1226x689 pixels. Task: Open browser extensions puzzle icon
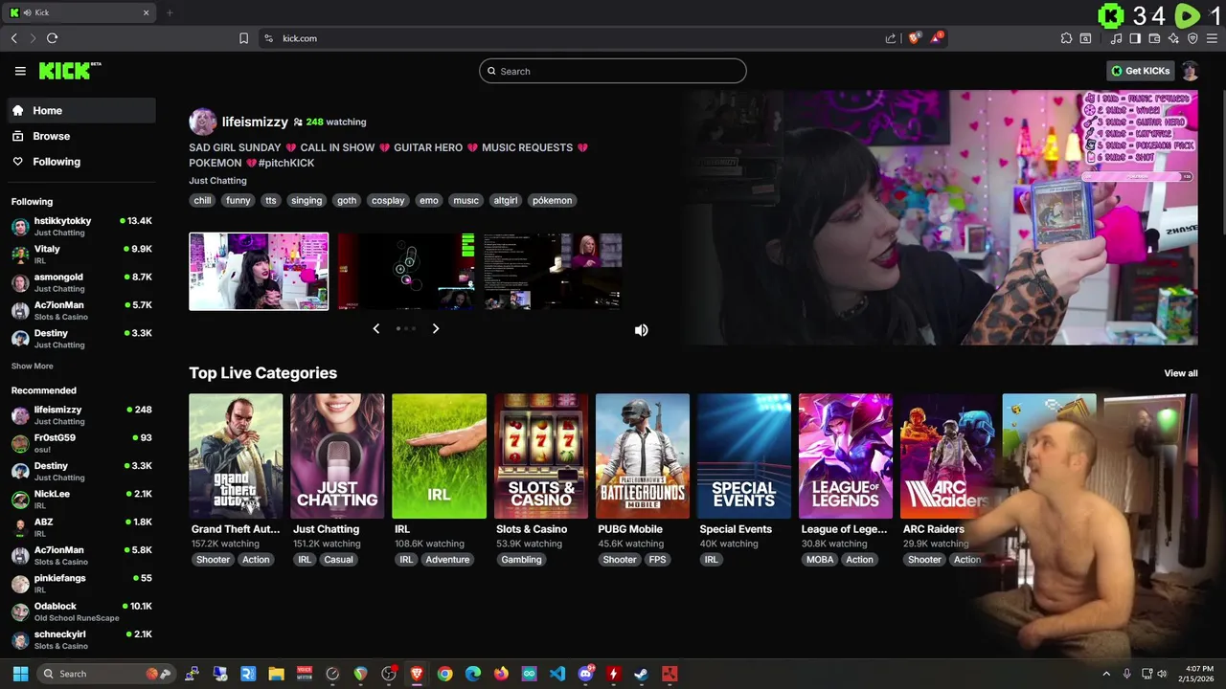1066,38
